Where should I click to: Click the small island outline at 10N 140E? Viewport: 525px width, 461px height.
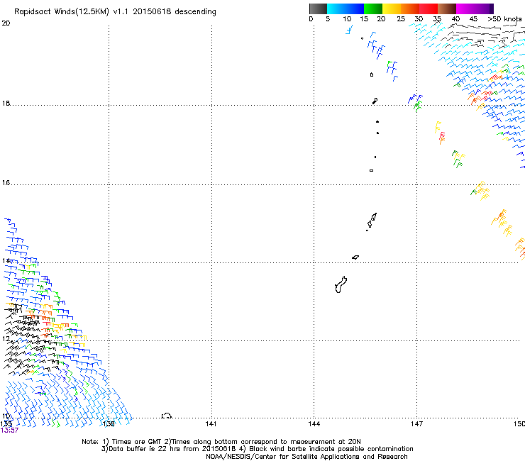click(x=167, y=416)
